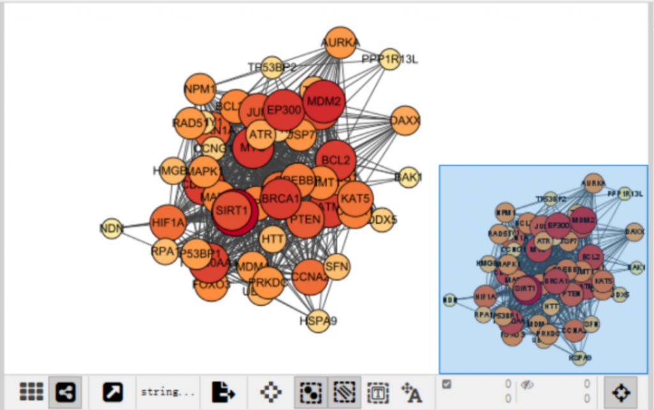Viewport: 654px width, 410px height.
Task: Toggle edge selection mode
Action: pyautogui.click(x=344, y=391)
